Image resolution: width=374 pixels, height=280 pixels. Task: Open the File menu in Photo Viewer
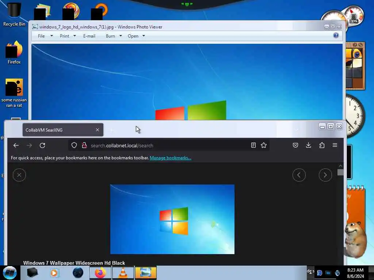click(x=41, y=36)
